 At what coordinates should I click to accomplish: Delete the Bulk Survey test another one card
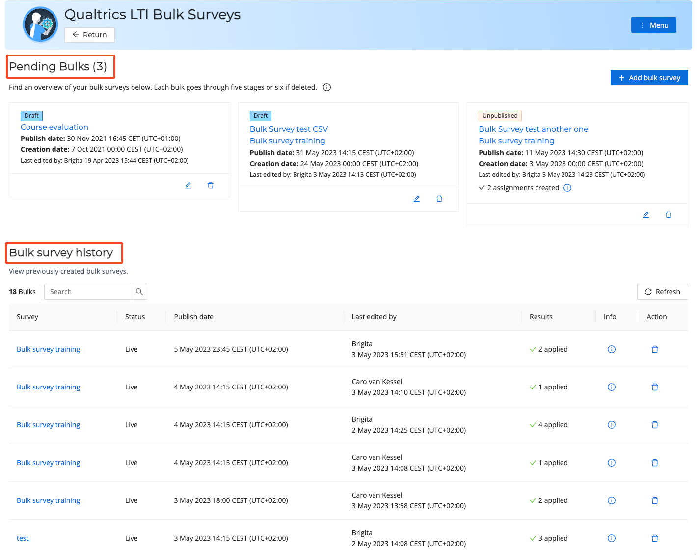coord(669,215)
